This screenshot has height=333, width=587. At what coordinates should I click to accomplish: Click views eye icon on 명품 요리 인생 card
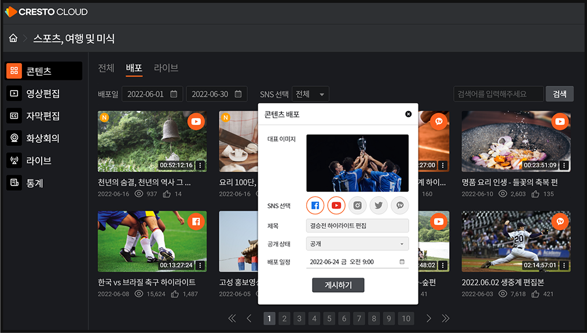[502, 194]
